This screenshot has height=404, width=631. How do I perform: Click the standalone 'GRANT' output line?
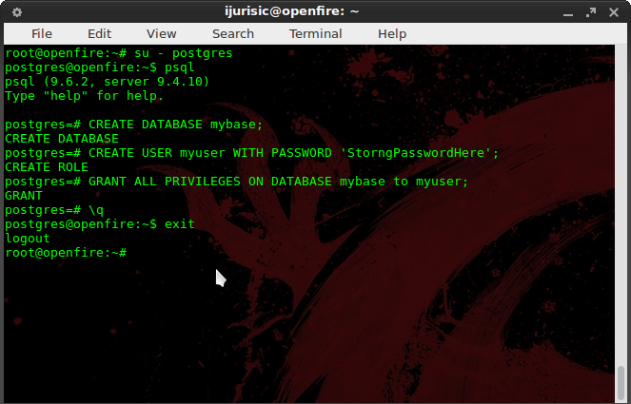point(24,196)
